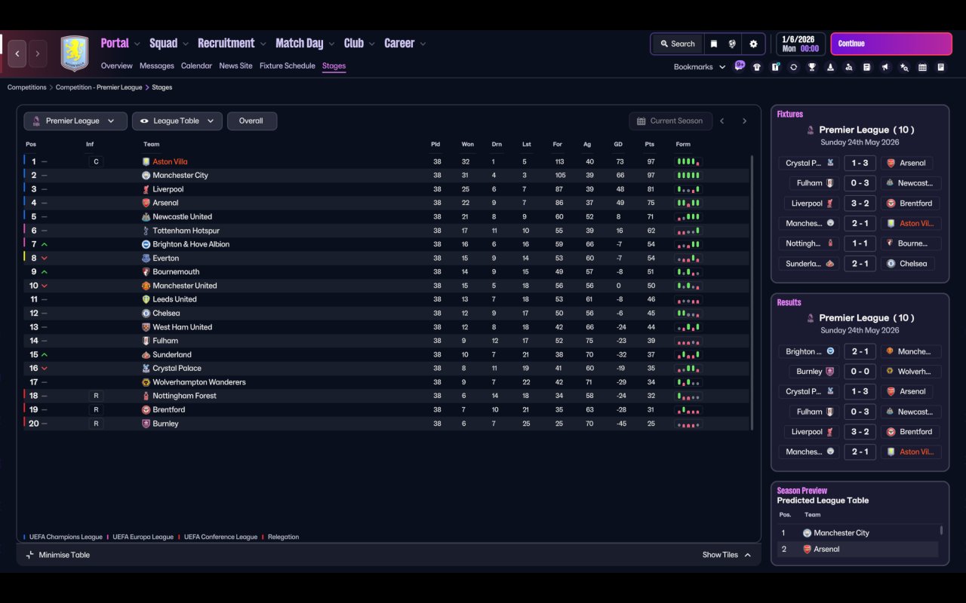Open the Crystal Palace 1 - 3 Arsenal fixture score
Screen dimensions: 966x603
[x=860, y=163]
